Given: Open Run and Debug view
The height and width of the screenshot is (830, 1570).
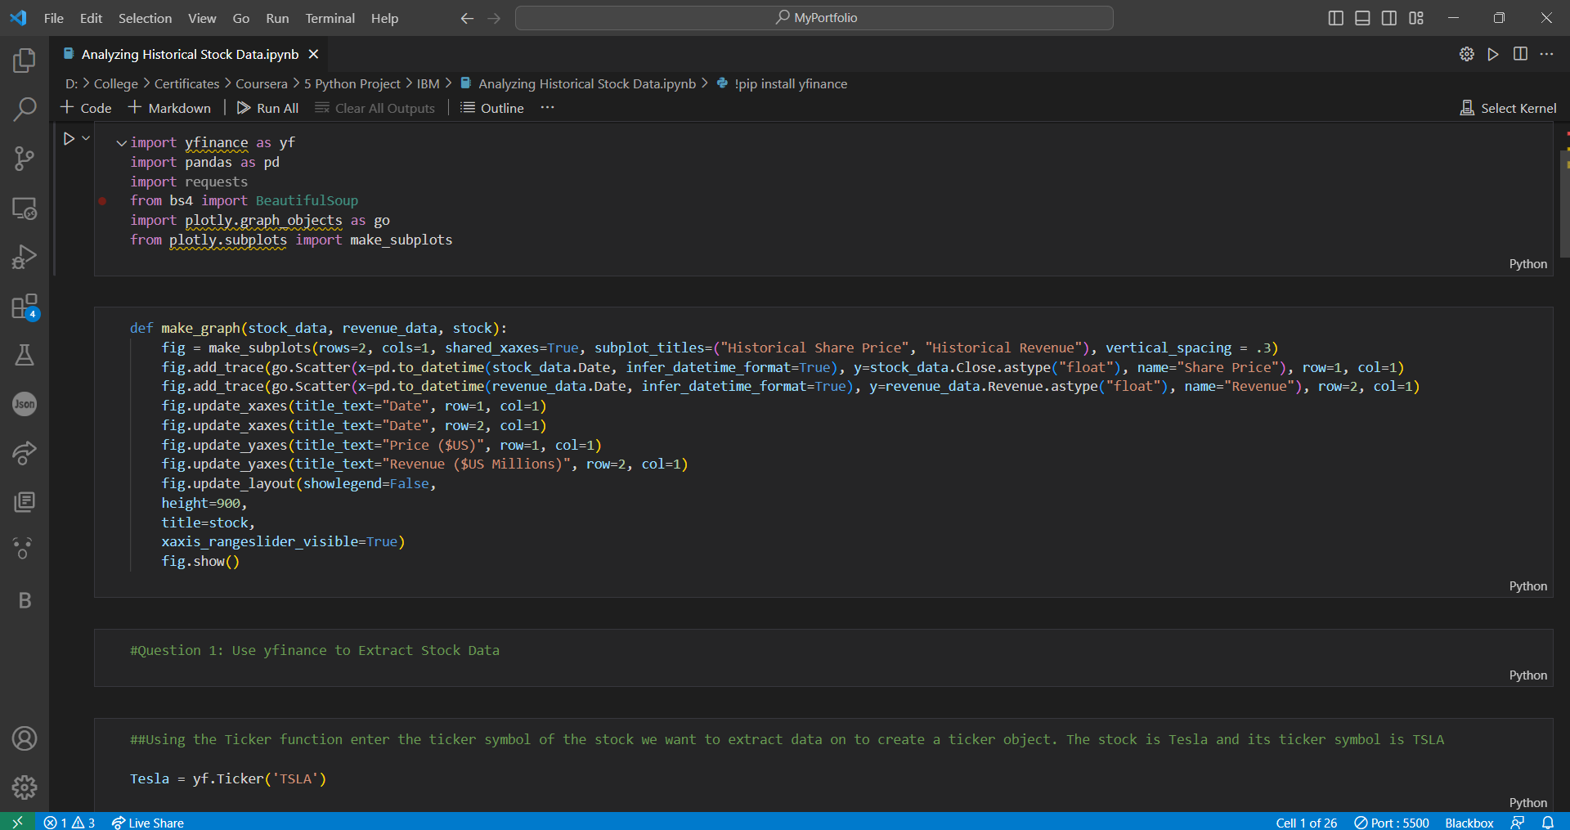Looking at the screenshot, I should (x=25, y=257).
